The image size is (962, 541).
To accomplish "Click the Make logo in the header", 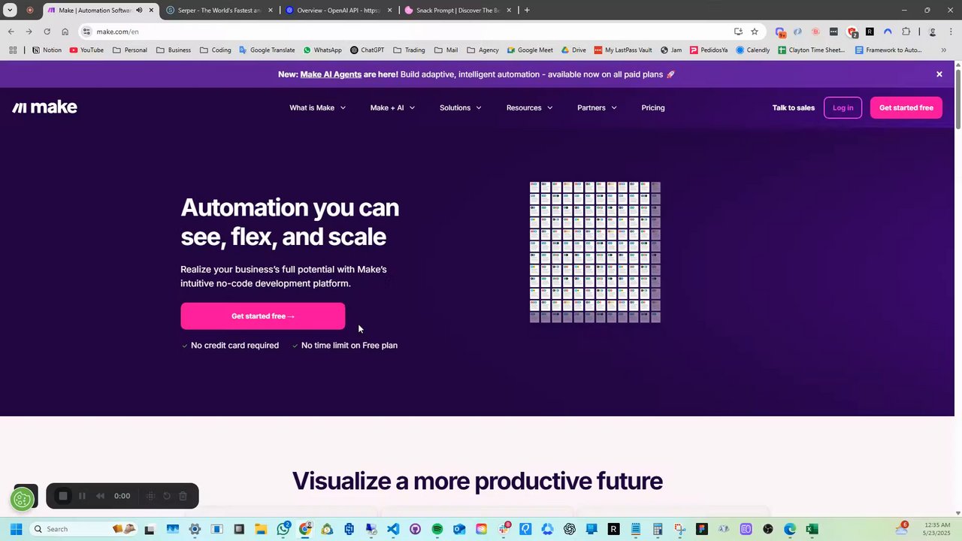I will click(44, 107).
